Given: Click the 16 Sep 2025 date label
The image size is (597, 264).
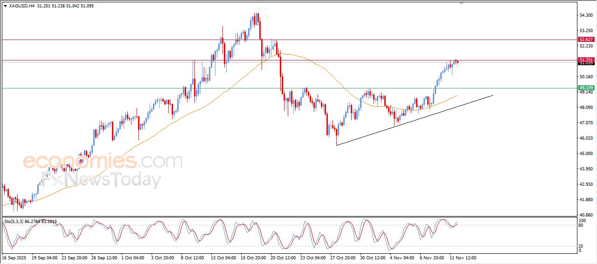Looking at the screenshot, I should (14, 257).
